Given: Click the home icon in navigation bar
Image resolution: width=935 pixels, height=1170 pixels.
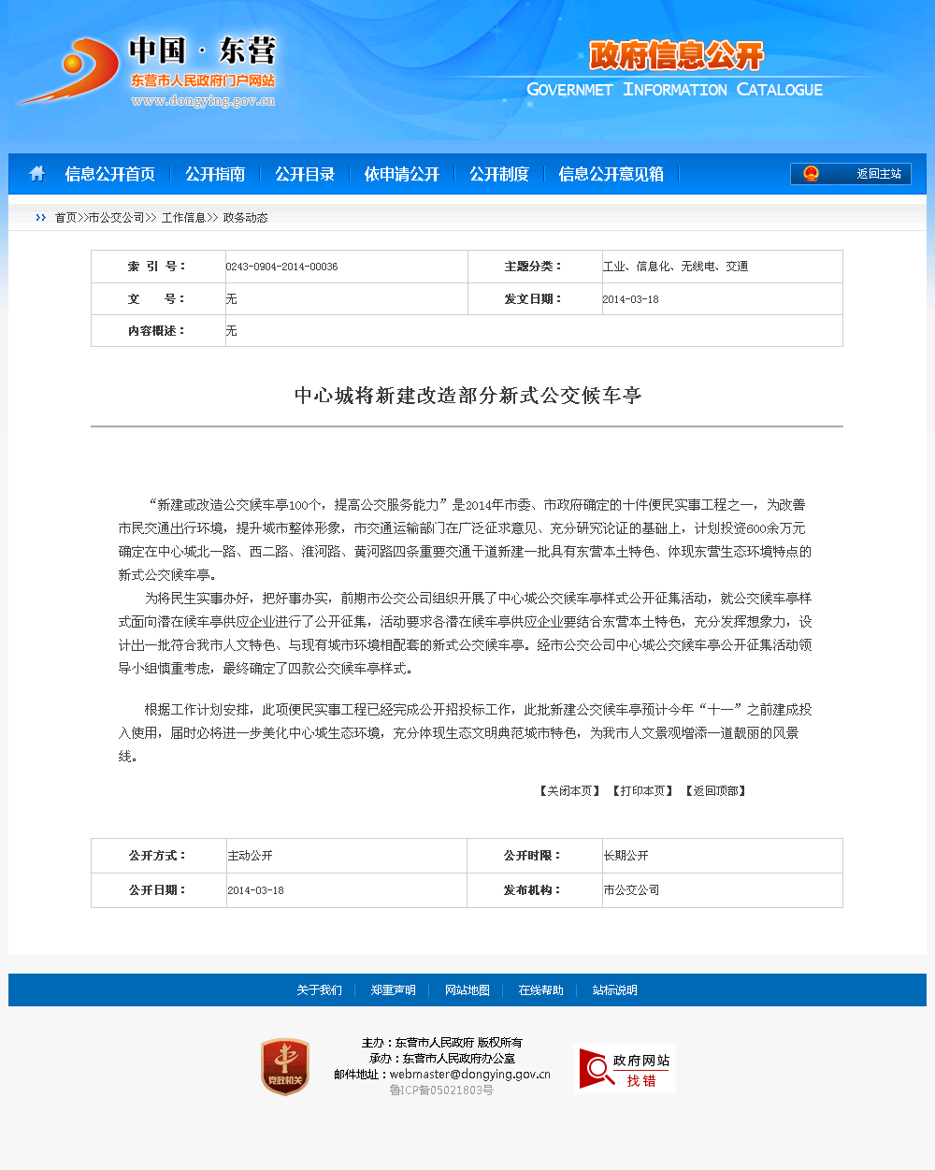Looking at the screenshot, I should pyautogui.click(x=37, y=173).
